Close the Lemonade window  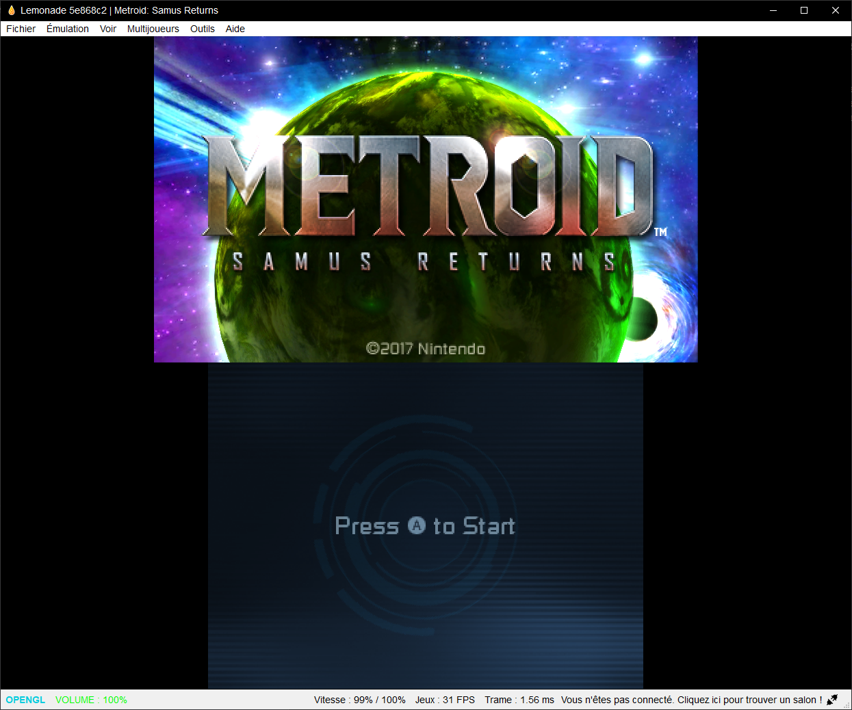tap(836, 10)
